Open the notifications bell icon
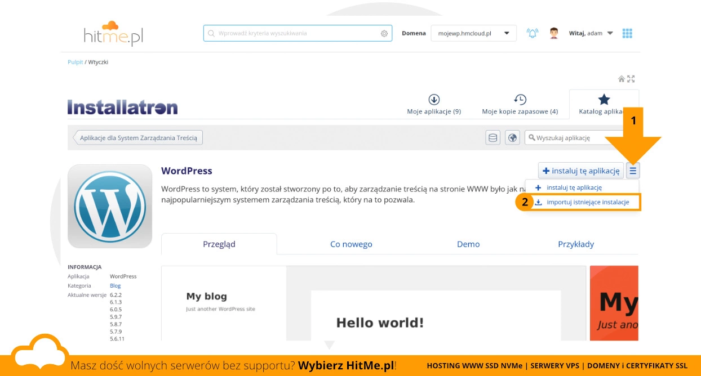 click(532, 33)
